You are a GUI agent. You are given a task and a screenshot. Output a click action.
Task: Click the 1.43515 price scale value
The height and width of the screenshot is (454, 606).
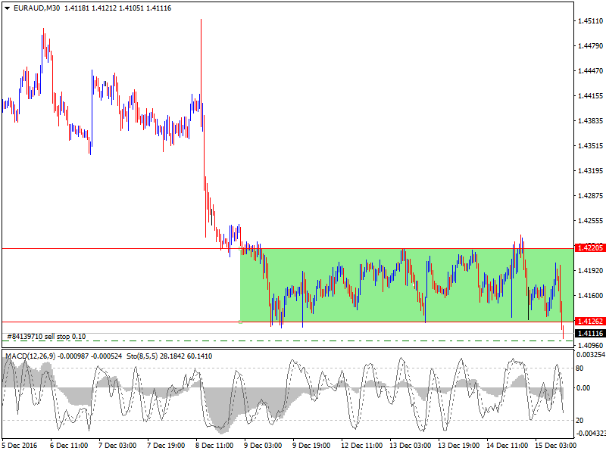coord(590,145)
